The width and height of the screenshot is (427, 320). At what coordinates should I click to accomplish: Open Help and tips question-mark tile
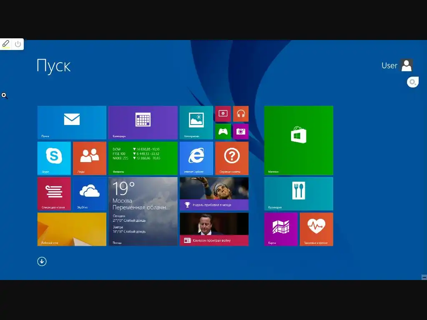coord(232,158)
